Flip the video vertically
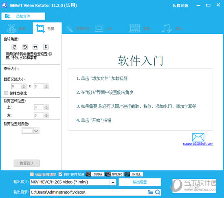224x198 pixels. point(46,47)
